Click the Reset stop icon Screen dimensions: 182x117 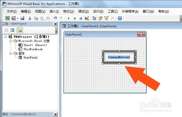[81, 18]
